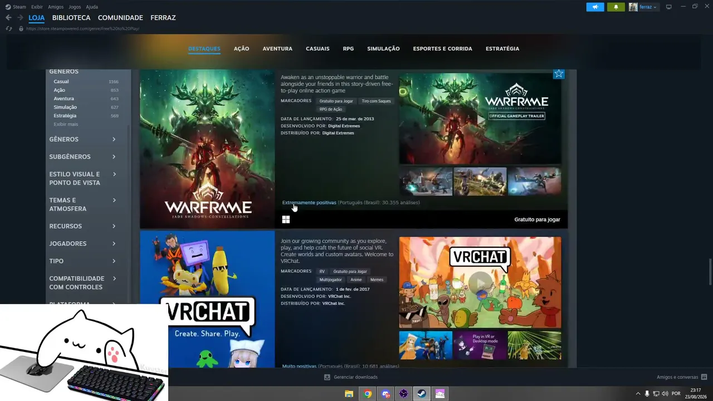This screenshot has height=401, width=713.
Task: Expand the TEMAS E ATMOSFERA filter
Action: [x=82, y=204]
